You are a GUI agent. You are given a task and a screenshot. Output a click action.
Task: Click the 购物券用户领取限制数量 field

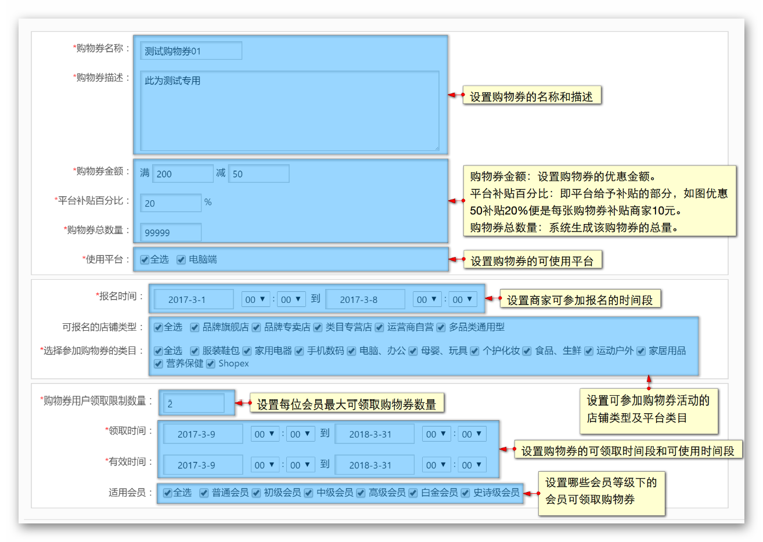pyautogui.click(x=194, y=403)
